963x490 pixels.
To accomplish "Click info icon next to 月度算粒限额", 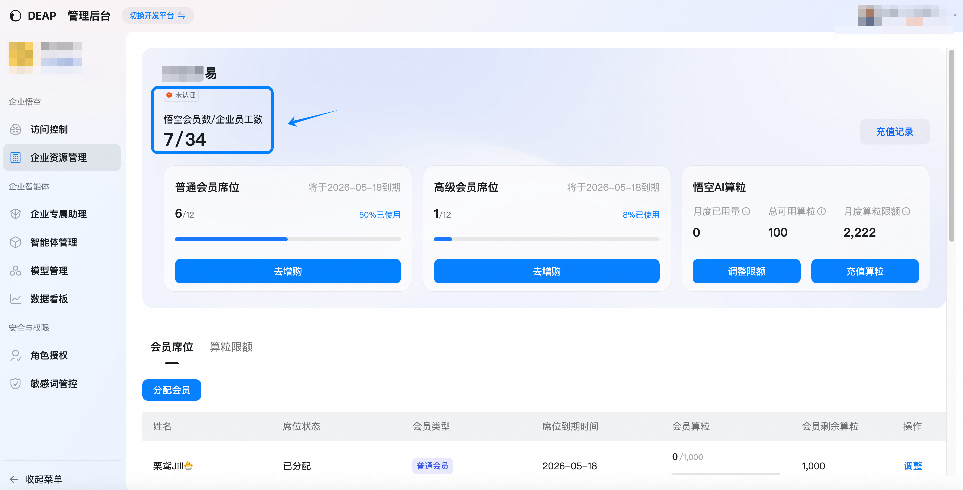I will (906, 212).
